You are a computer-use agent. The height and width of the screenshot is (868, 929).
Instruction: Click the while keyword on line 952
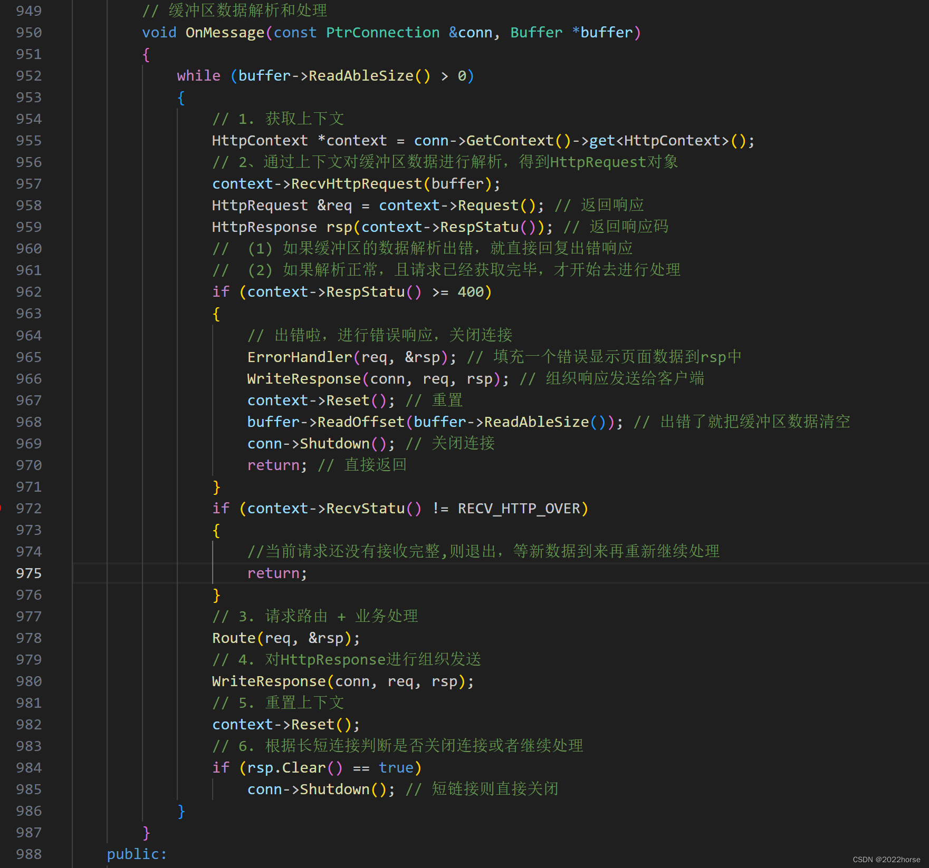[x=198, y=76]
